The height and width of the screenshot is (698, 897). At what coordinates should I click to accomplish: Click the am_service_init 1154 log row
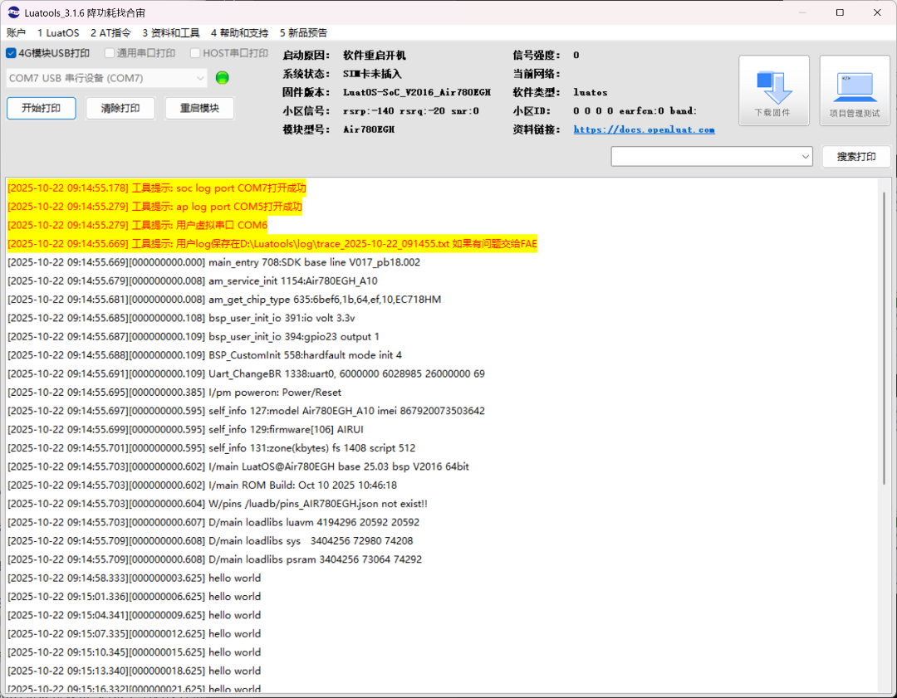click(x=193, y=281)
